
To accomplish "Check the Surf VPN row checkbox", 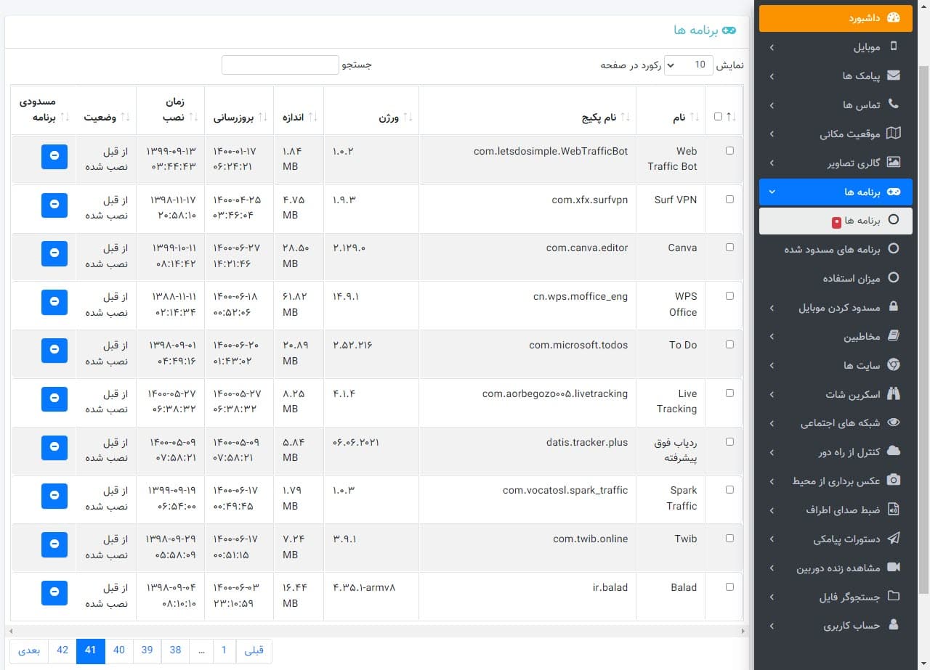I will click(x=729, y=199).
